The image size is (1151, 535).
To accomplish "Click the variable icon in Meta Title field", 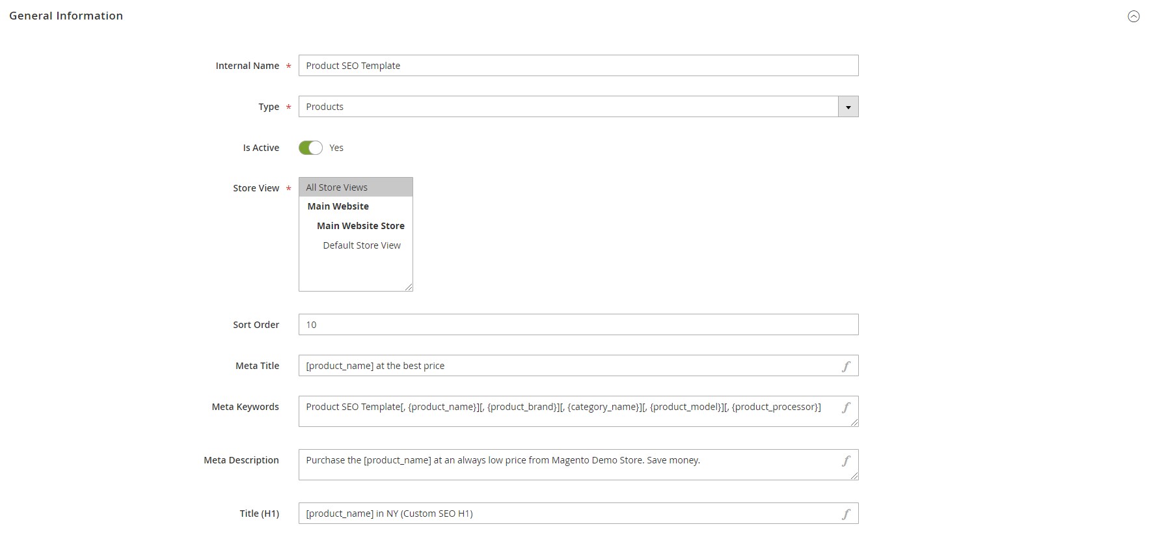I will (846, 366).
